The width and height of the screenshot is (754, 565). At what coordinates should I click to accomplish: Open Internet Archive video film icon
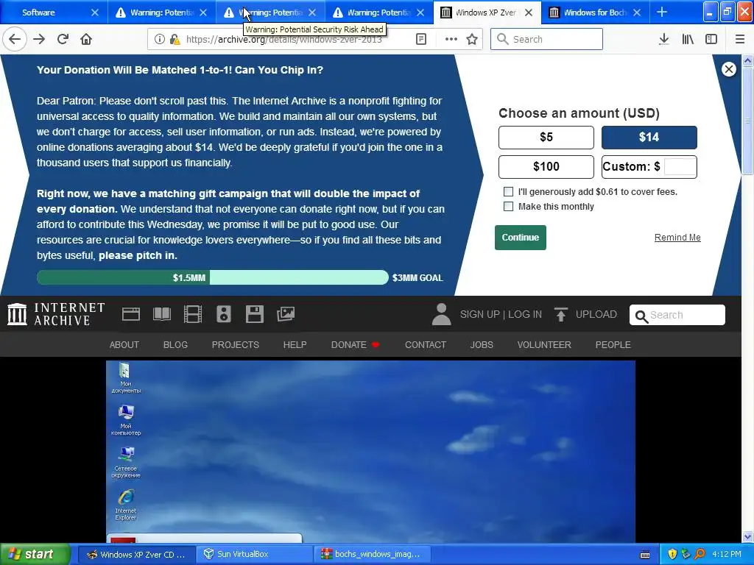point(193,314)
